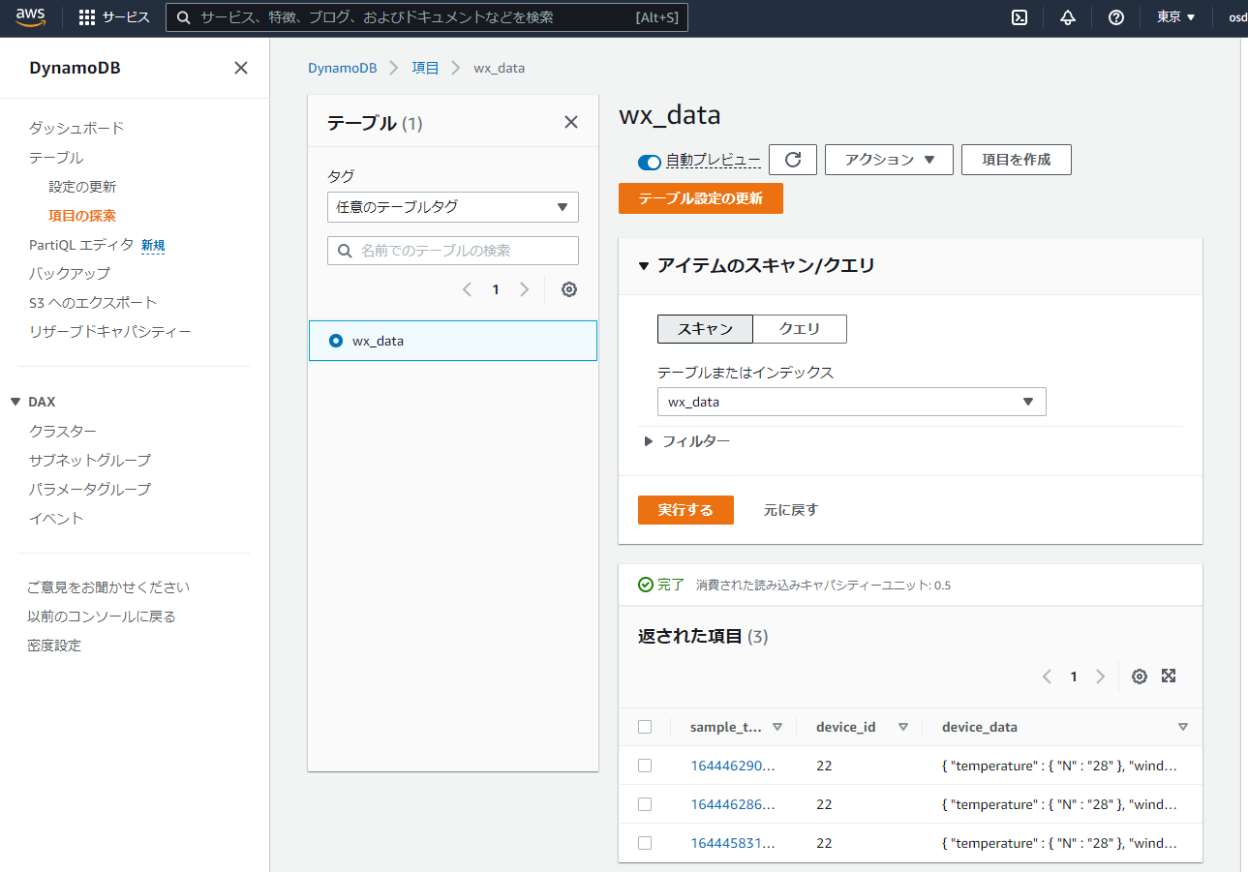Close the DynamoDB sidebar with X
Viewport: 1248px width, 872px height.
pyautogui.click(x=241, y=68)
